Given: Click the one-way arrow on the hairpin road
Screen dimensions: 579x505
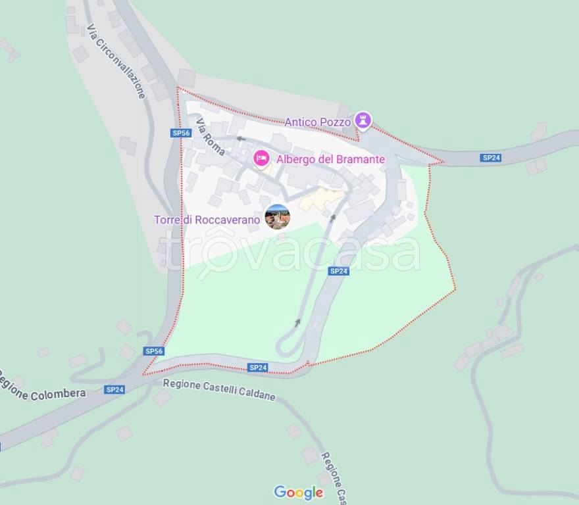Looking at the screenshot, I should tap(297, 323).
